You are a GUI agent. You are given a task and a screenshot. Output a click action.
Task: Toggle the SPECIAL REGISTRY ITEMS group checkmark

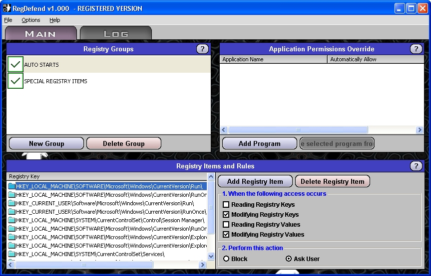point(15,81)
